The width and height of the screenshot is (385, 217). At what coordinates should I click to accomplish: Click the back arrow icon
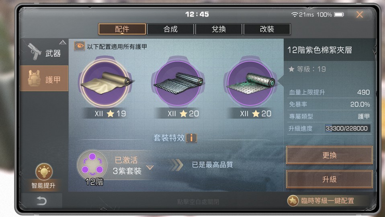(41, 201)
